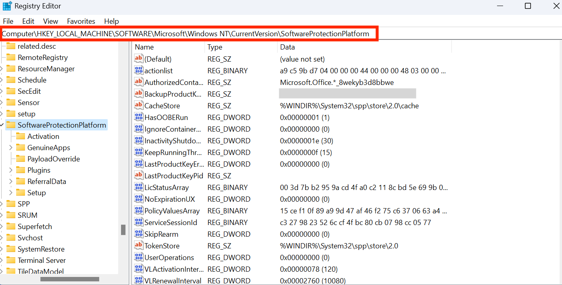
Task: Sort values by the Type column header
Action: [x=215, y=47]
